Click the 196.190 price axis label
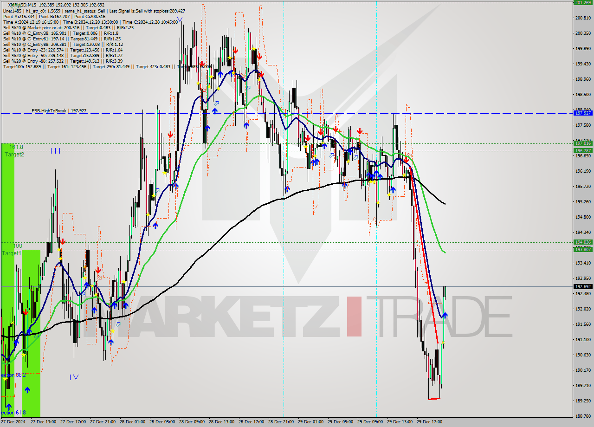The image size is (594, 427). coord(582,171)
